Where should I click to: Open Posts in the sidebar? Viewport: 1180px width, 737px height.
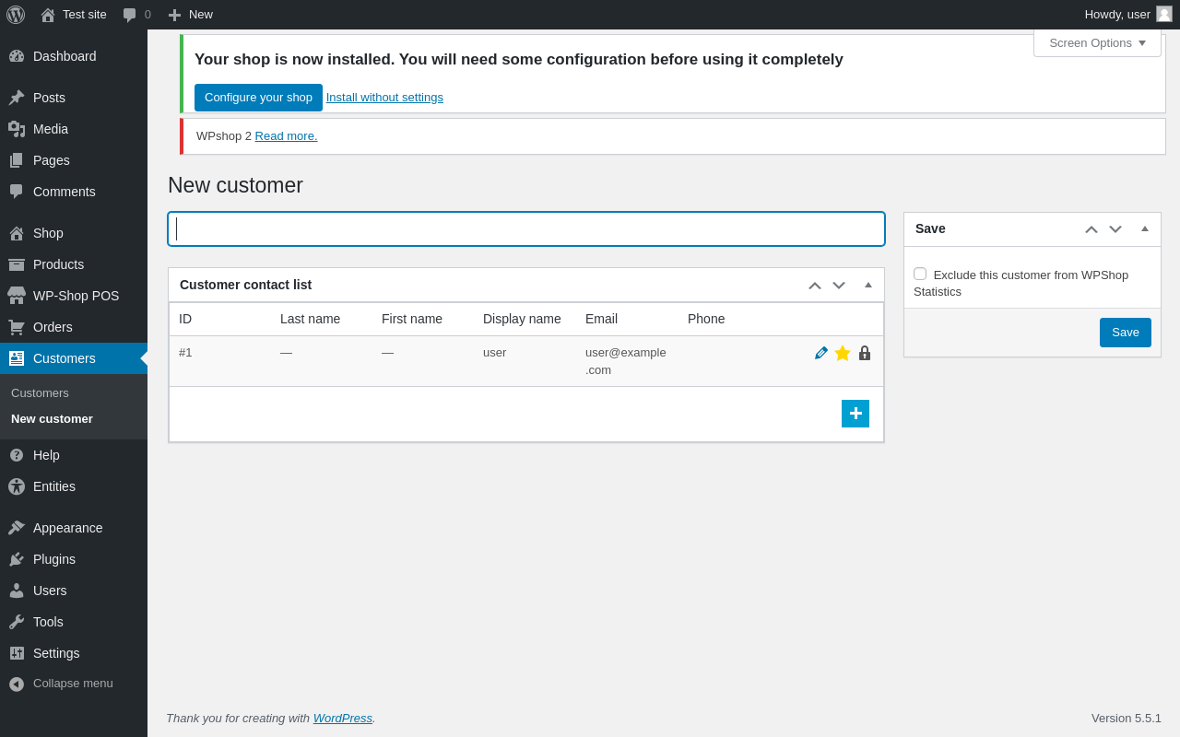[x=74, y=98]
